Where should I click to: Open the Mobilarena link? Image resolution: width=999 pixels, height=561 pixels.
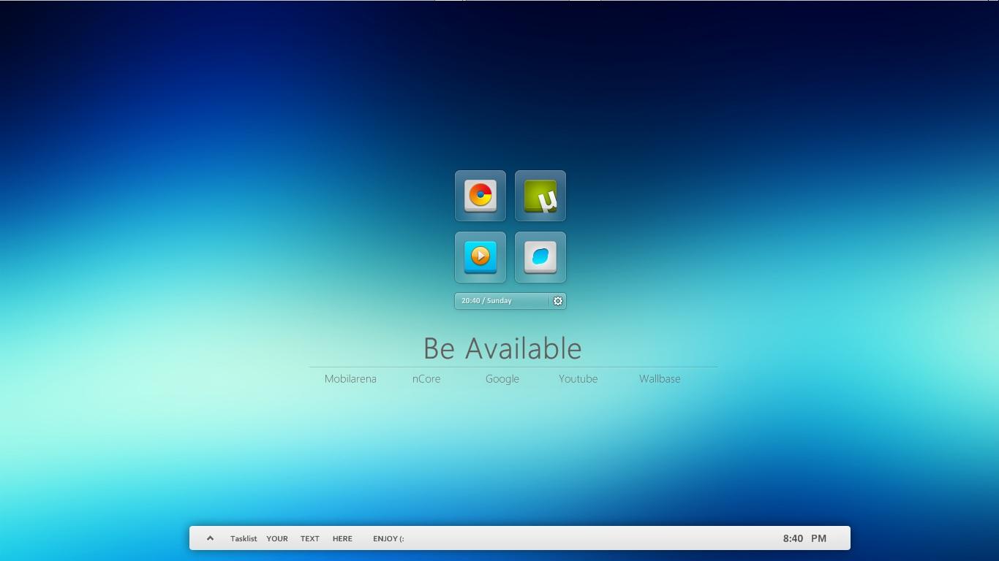pos(350,378)
